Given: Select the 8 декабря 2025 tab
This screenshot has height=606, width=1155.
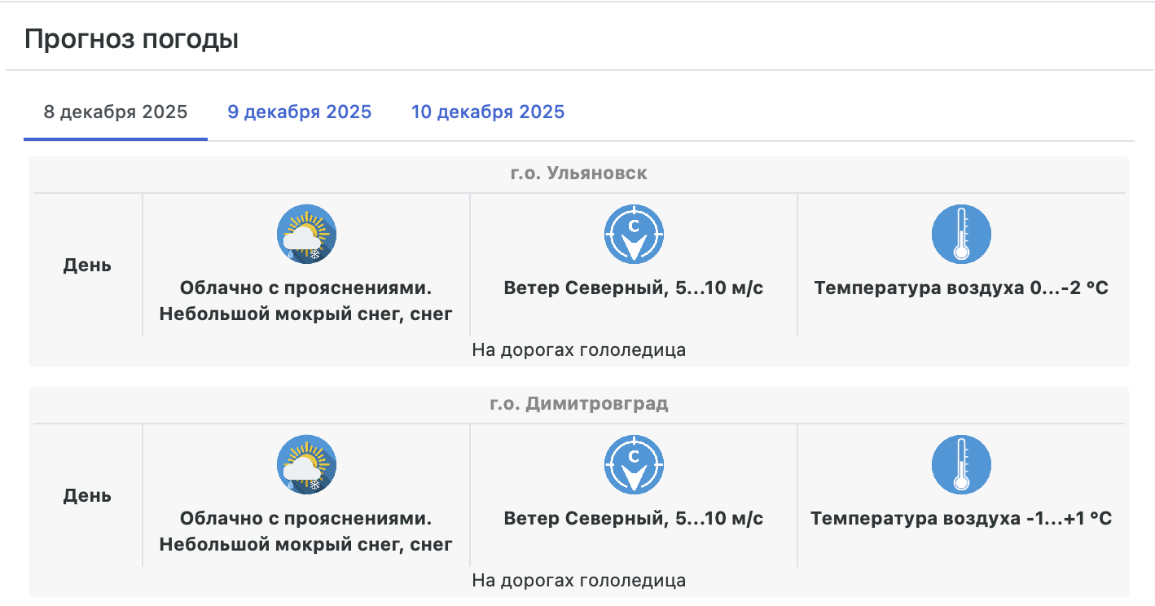Looking at the screenshot, I should (116, 112).
